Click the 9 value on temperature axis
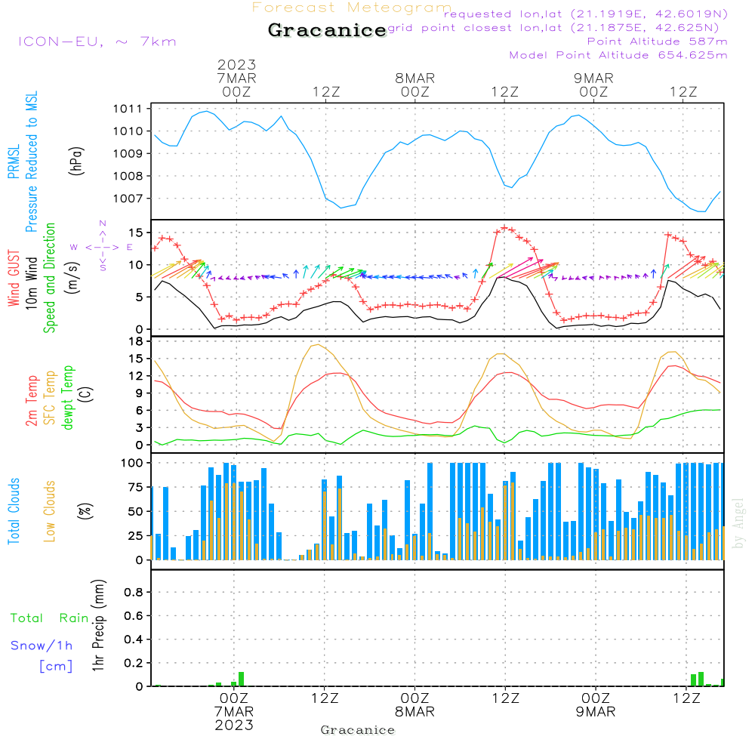755x755 pixels. [139, 393]
